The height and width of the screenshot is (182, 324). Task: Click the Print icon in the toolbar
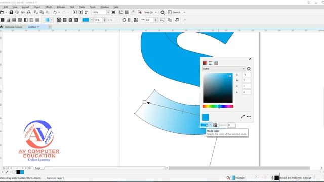coord(29,12)
